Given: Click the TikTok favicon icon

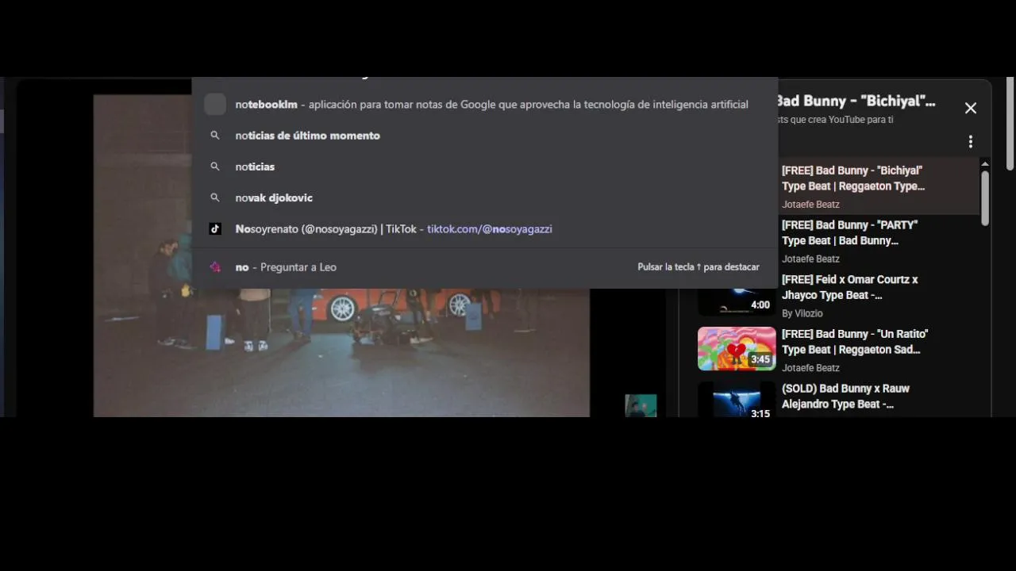Looking at the screenshot, I should coord(215,228).
